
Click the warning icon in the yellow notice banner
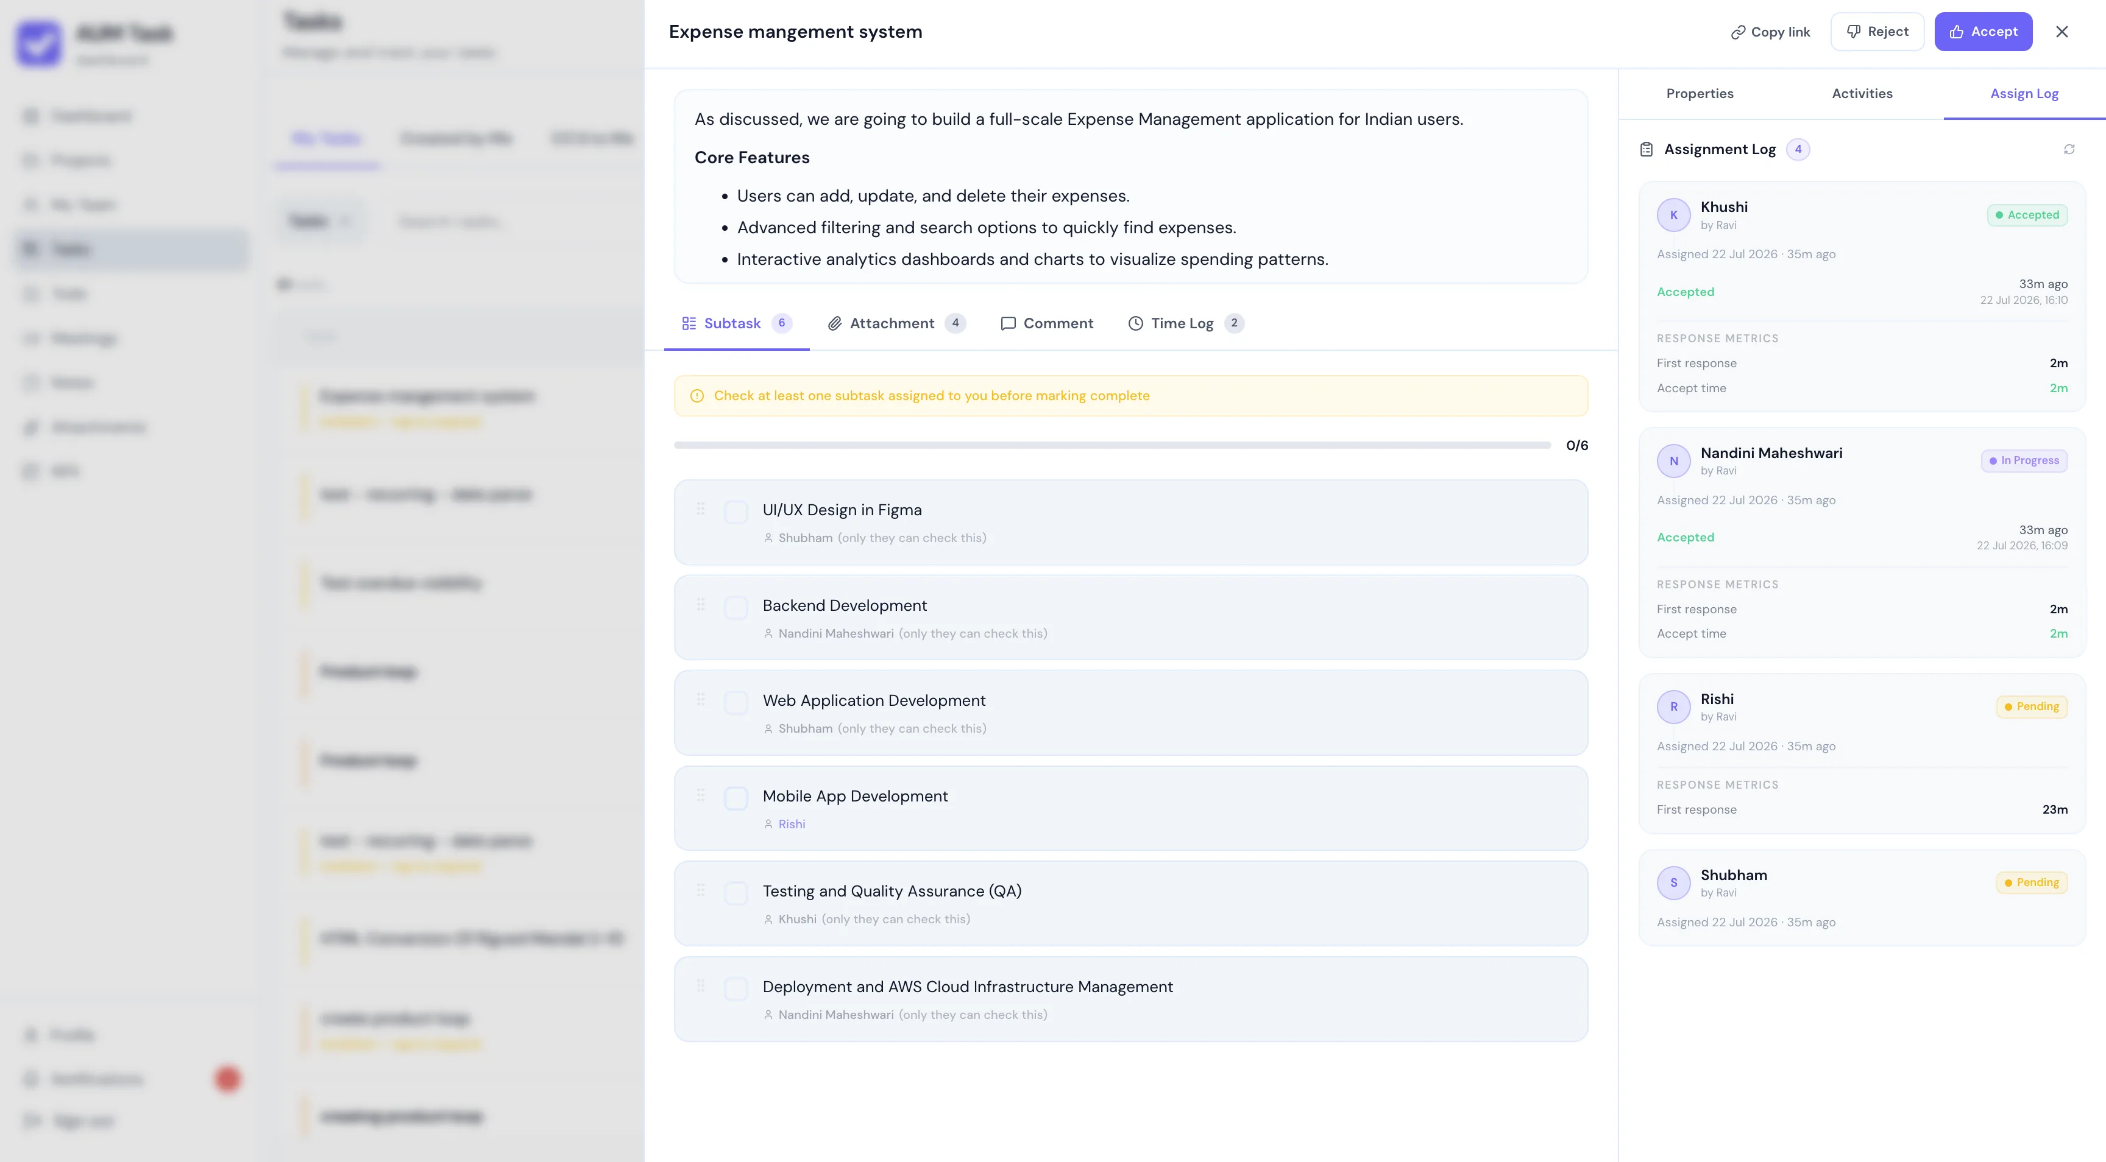coord(697,396)
